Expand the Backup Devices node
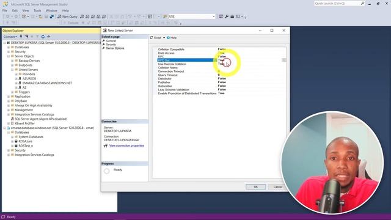 point(12,61)
